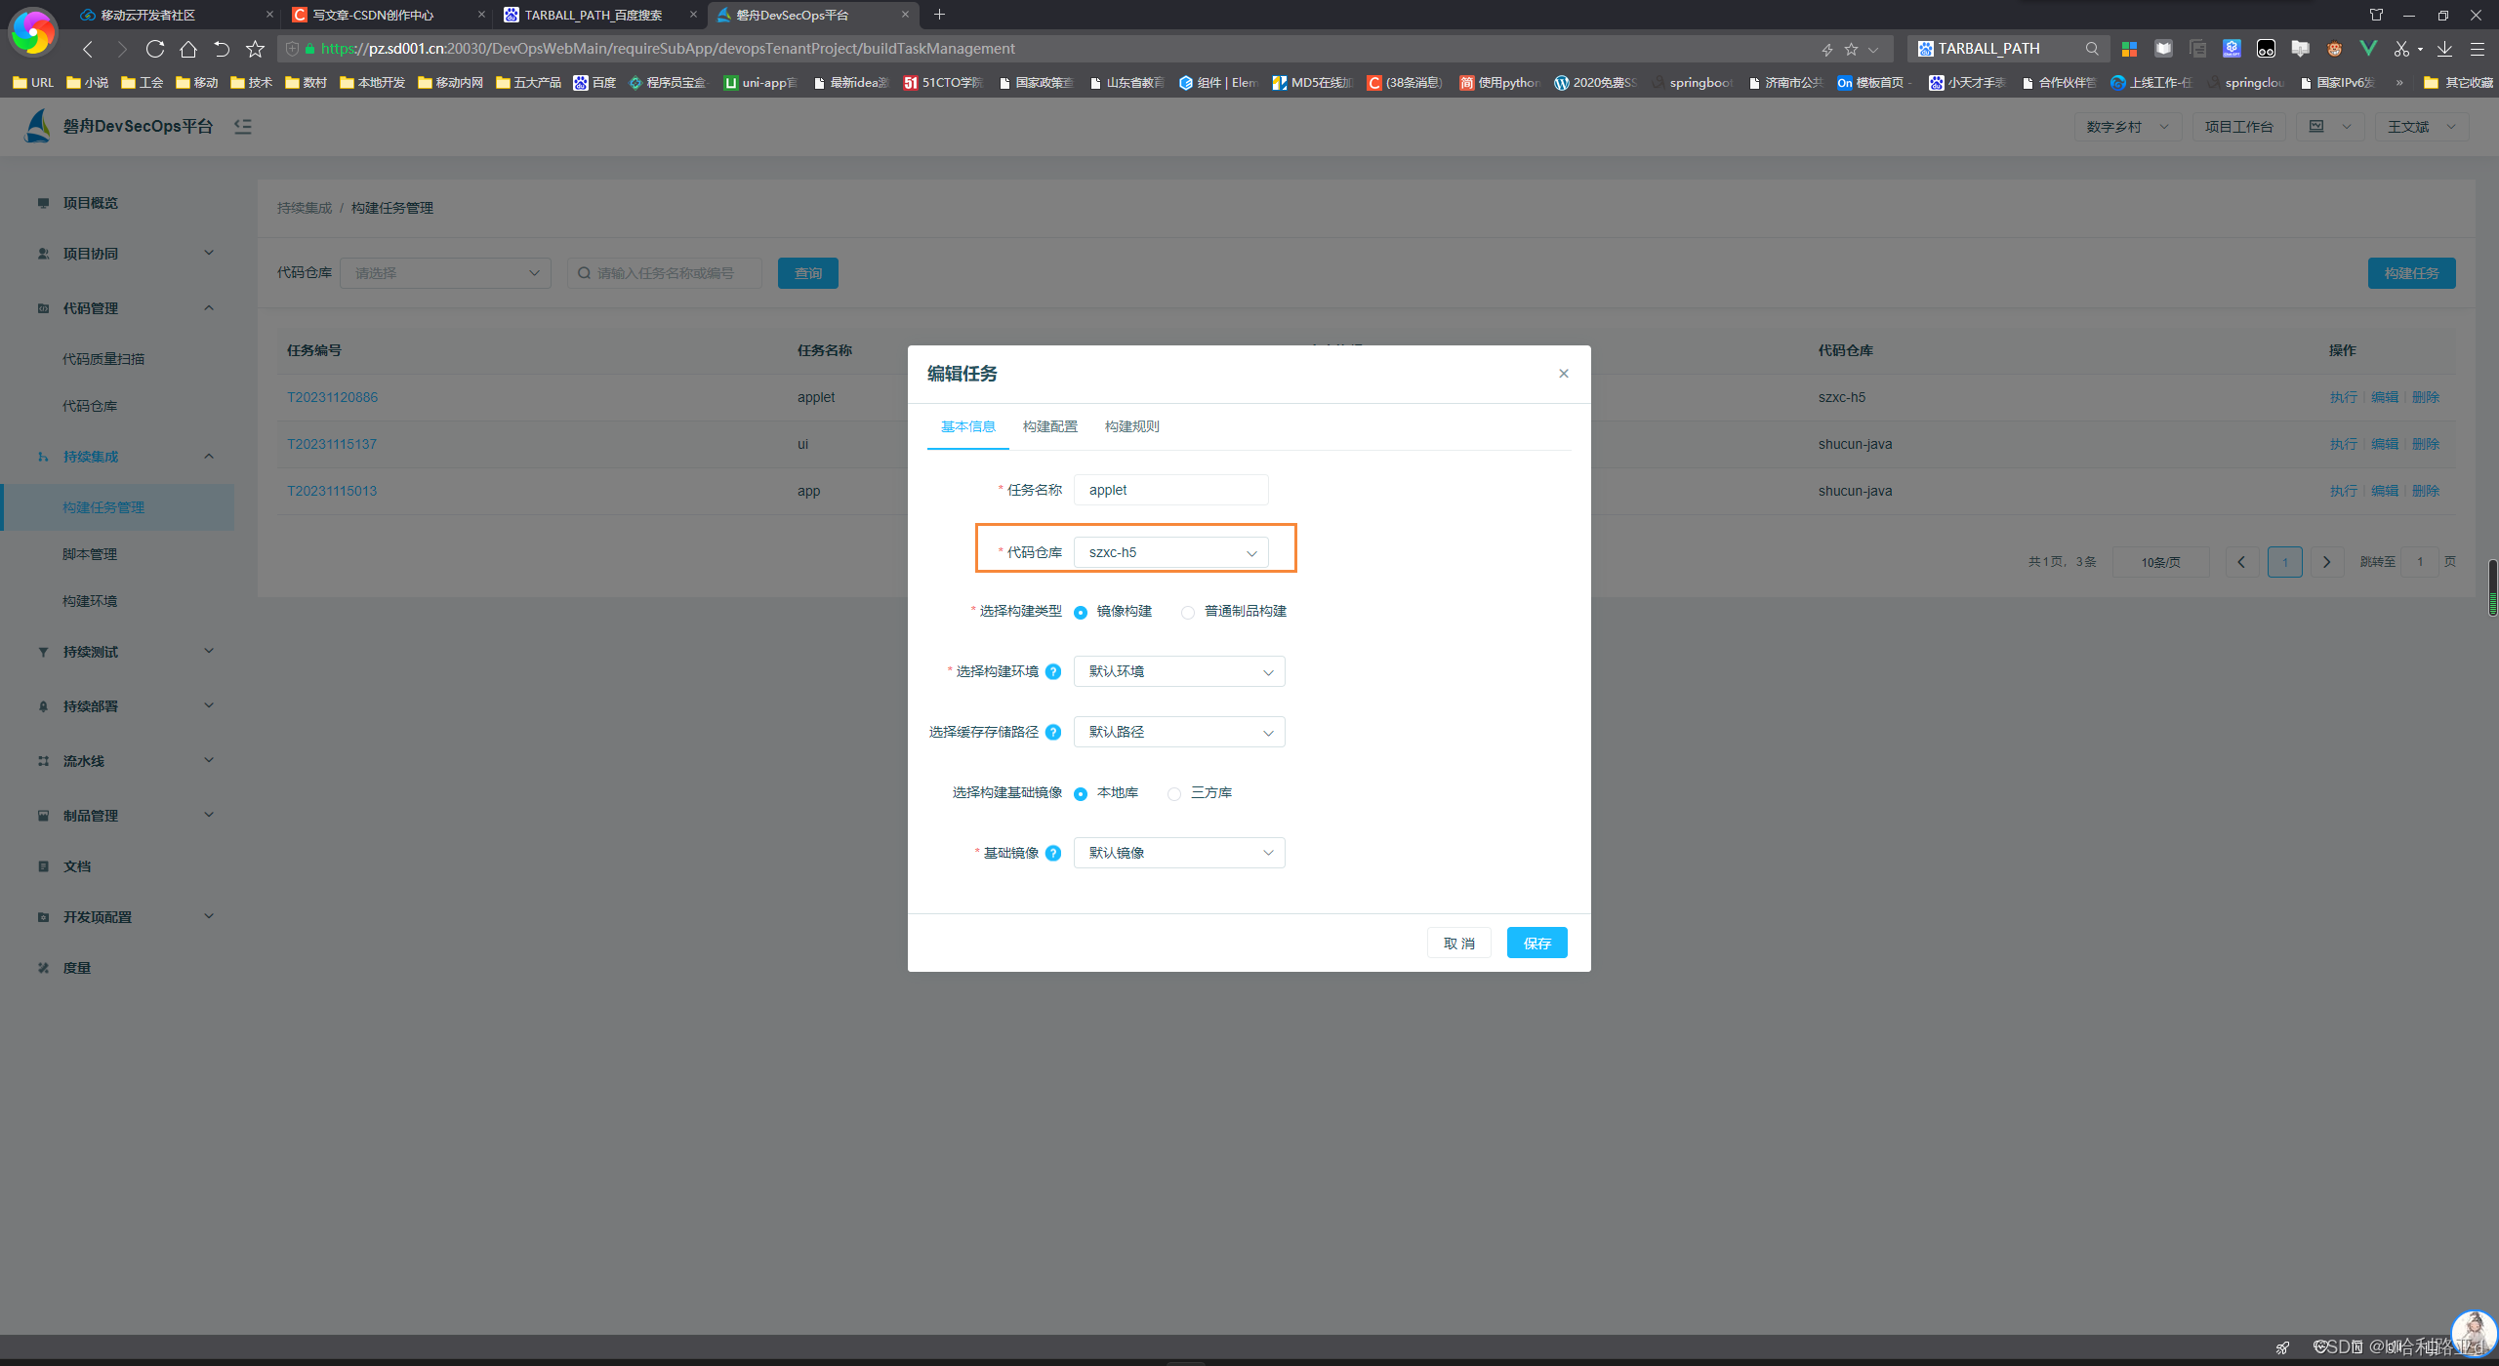Switch to the 基本信息 tab
Screen dimensions: 2499x1366
pyautogui.click(x=967, y=426)
